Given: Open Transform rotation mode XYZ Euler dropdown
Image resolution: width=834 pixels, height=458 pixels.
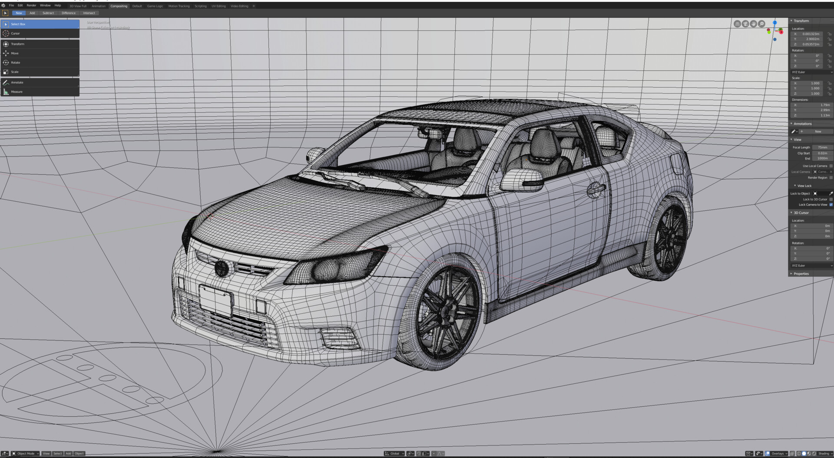Looking at the screenshot, I should click(811, 72).
